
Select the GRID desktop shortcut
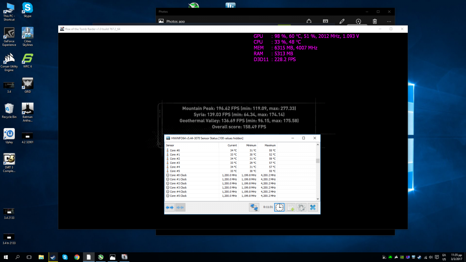click(28, 86)
